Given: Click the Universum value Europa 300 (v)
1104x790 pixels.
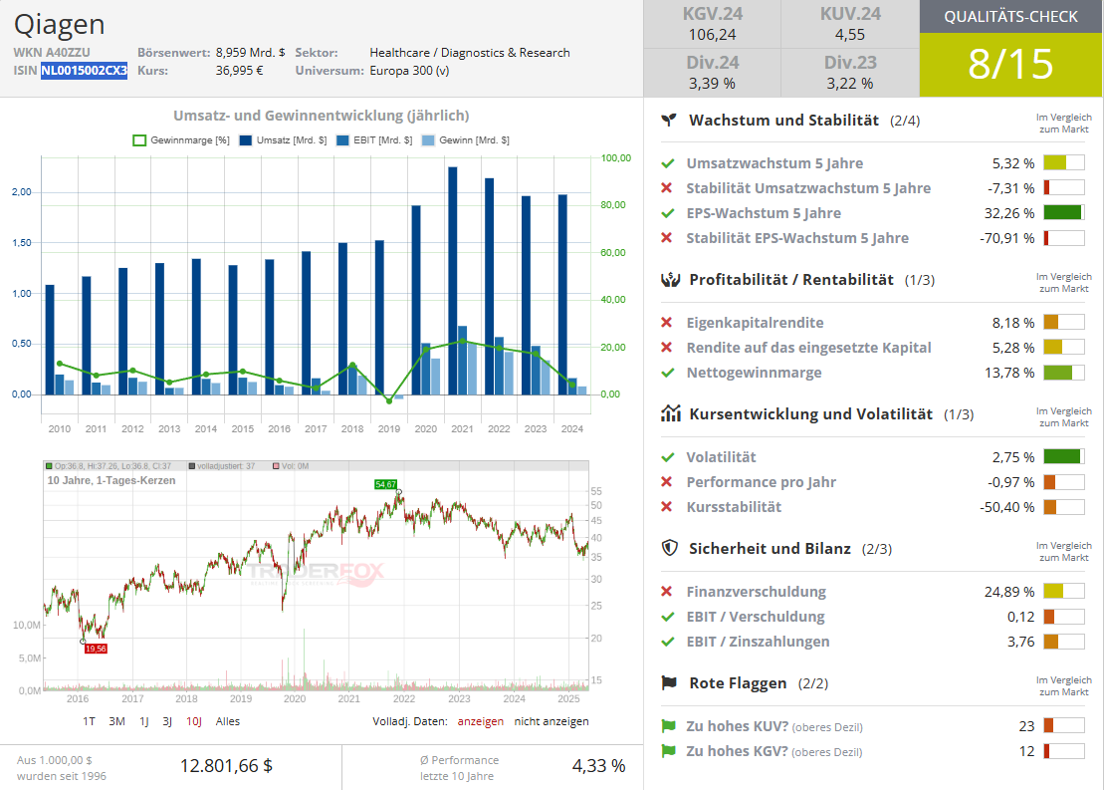Looking at the screenshot, I should pyautogui.click(x=409, y=71).
